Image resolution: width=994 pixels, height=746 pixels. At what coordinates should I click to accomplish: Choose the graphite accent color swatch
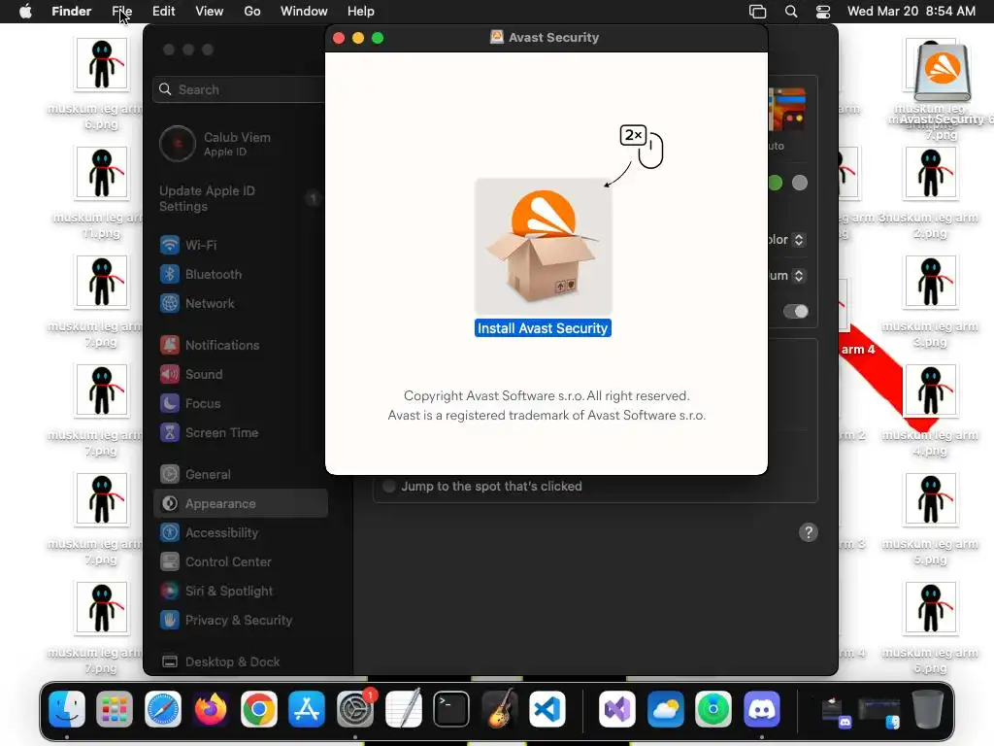(800, 183)
